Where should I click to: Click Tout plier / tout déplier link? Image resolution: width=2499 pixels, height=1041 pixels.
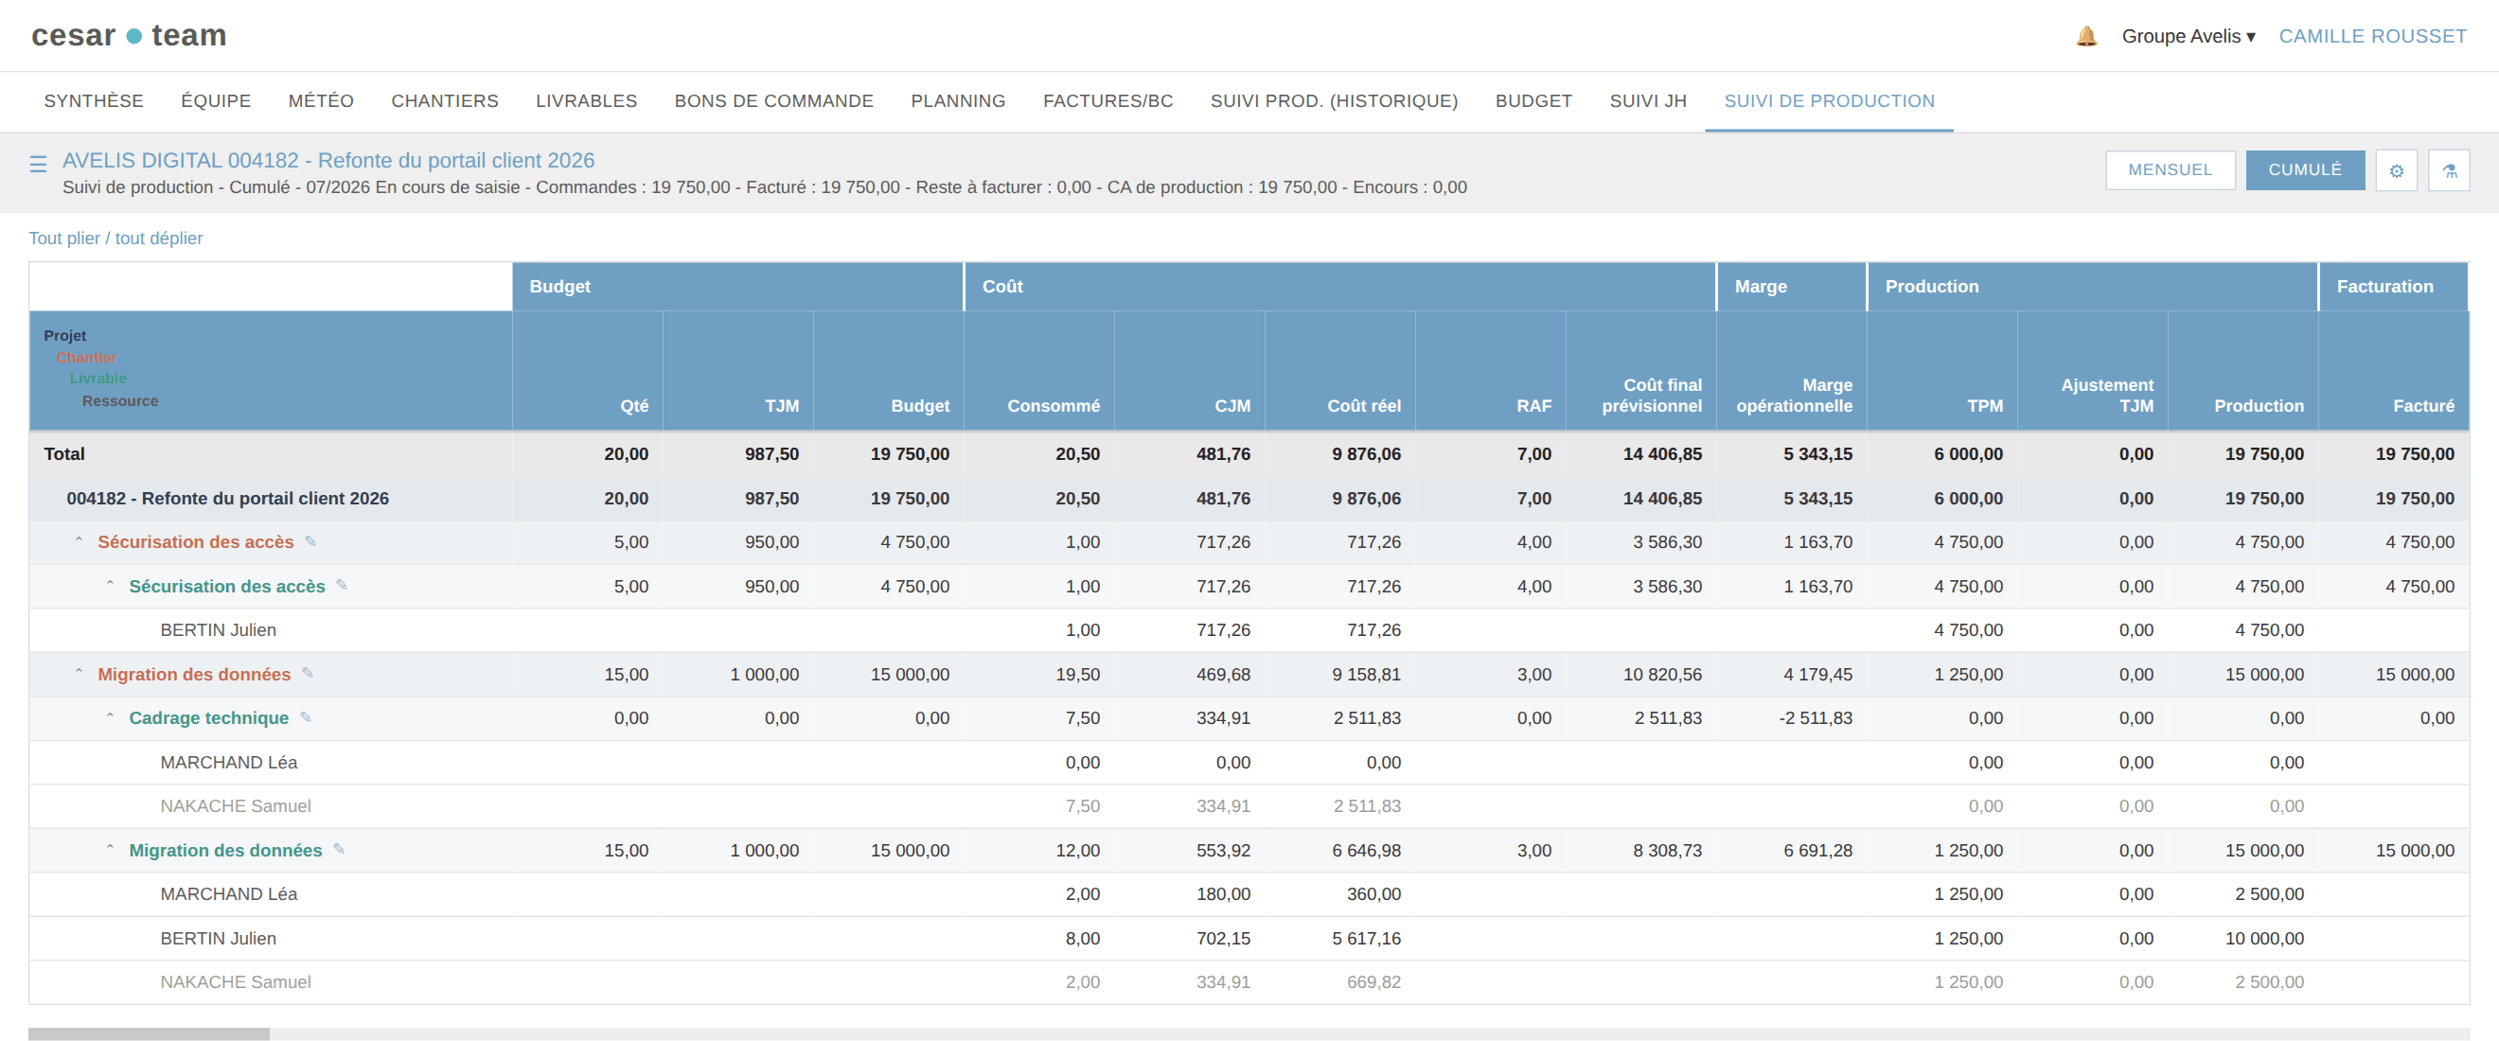coord(115,238)
